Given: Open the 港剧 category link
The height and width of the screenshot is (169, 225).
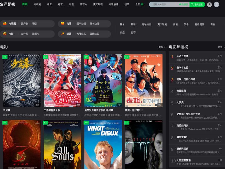Looking at the screenshot, I should (34, 23).
